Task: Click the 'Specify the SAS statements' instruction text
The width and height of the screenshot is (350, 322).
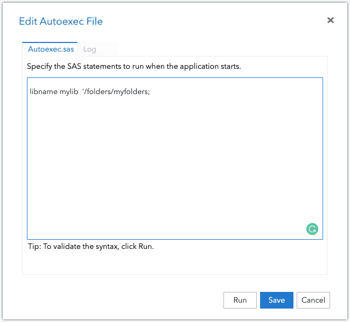Action: tap(134, 67)
